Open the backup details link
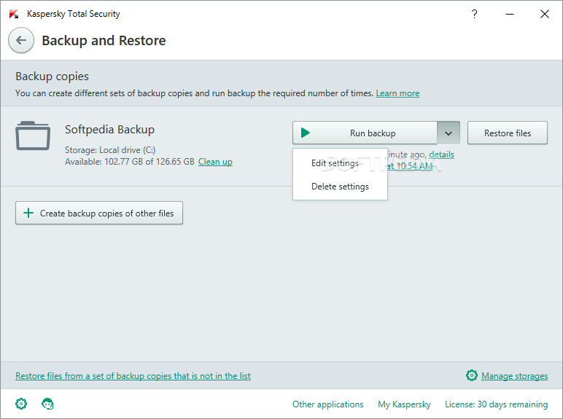Screen dimensions: 563x419 (441, 154)
